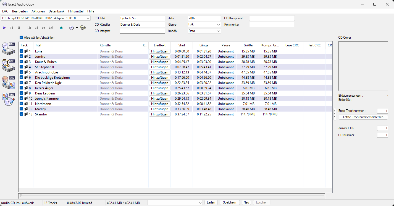Click the stop playback icon
394x206 pixels.
pyautogui.click(x=19, y=28)
